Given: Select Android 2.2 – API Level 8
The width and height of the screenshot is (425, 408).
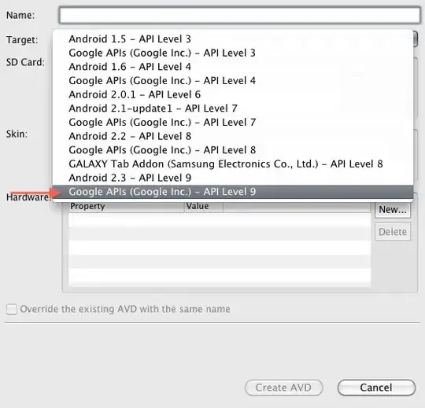Looking at the screenshot, I should (233, 136).
